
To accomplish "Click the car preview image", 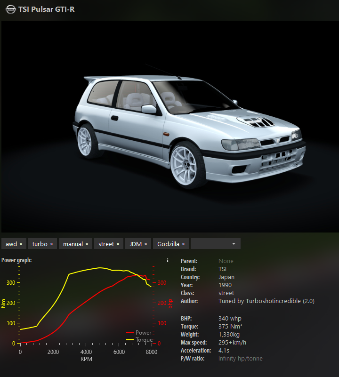I will coord(170,127).
